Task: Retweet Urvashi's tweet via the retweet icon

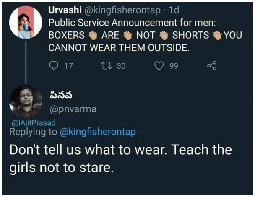Action: (107, 65)
